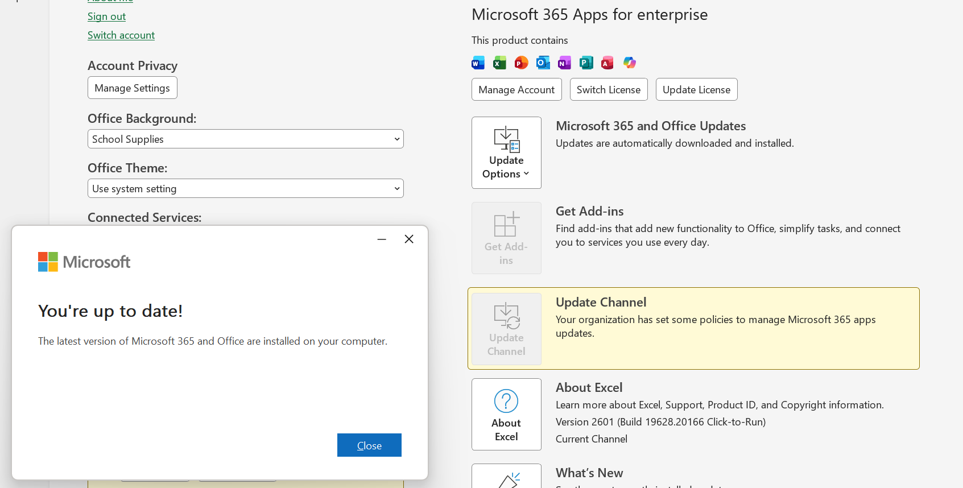The image size is (963, 488).
Task: Click the Sign out link
Action: coord(107,16)
